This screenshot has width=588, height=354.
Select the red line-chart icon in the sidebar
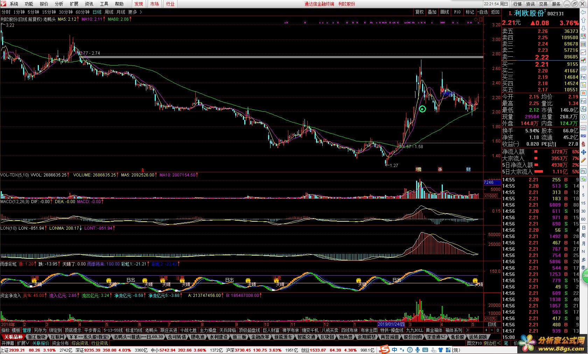(583, 52)
